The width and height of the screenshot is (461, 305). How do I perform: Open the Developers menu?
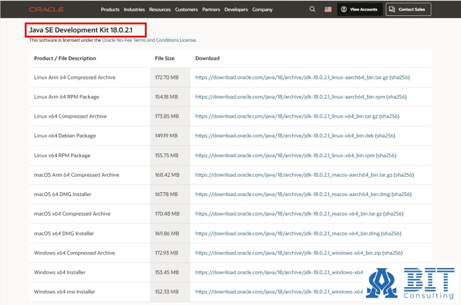(236, 9)
